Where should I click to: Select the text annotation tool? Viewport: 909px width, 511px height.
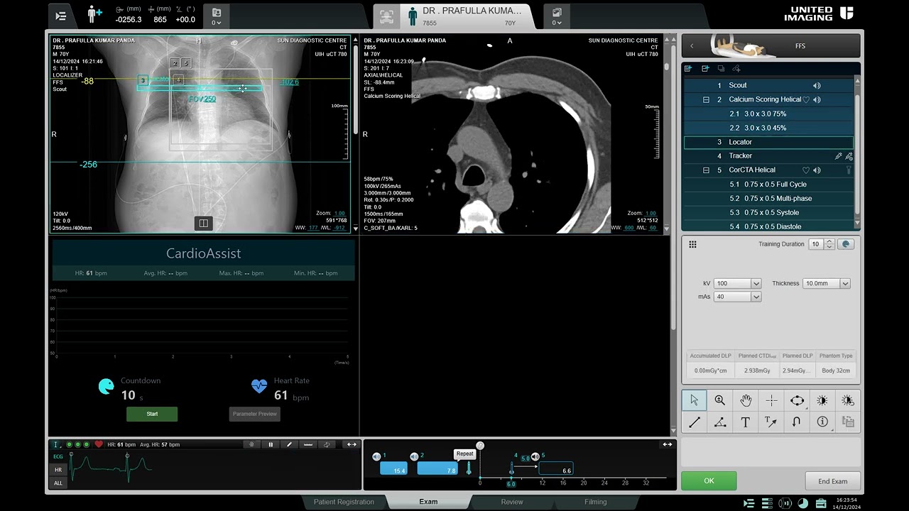746,422
